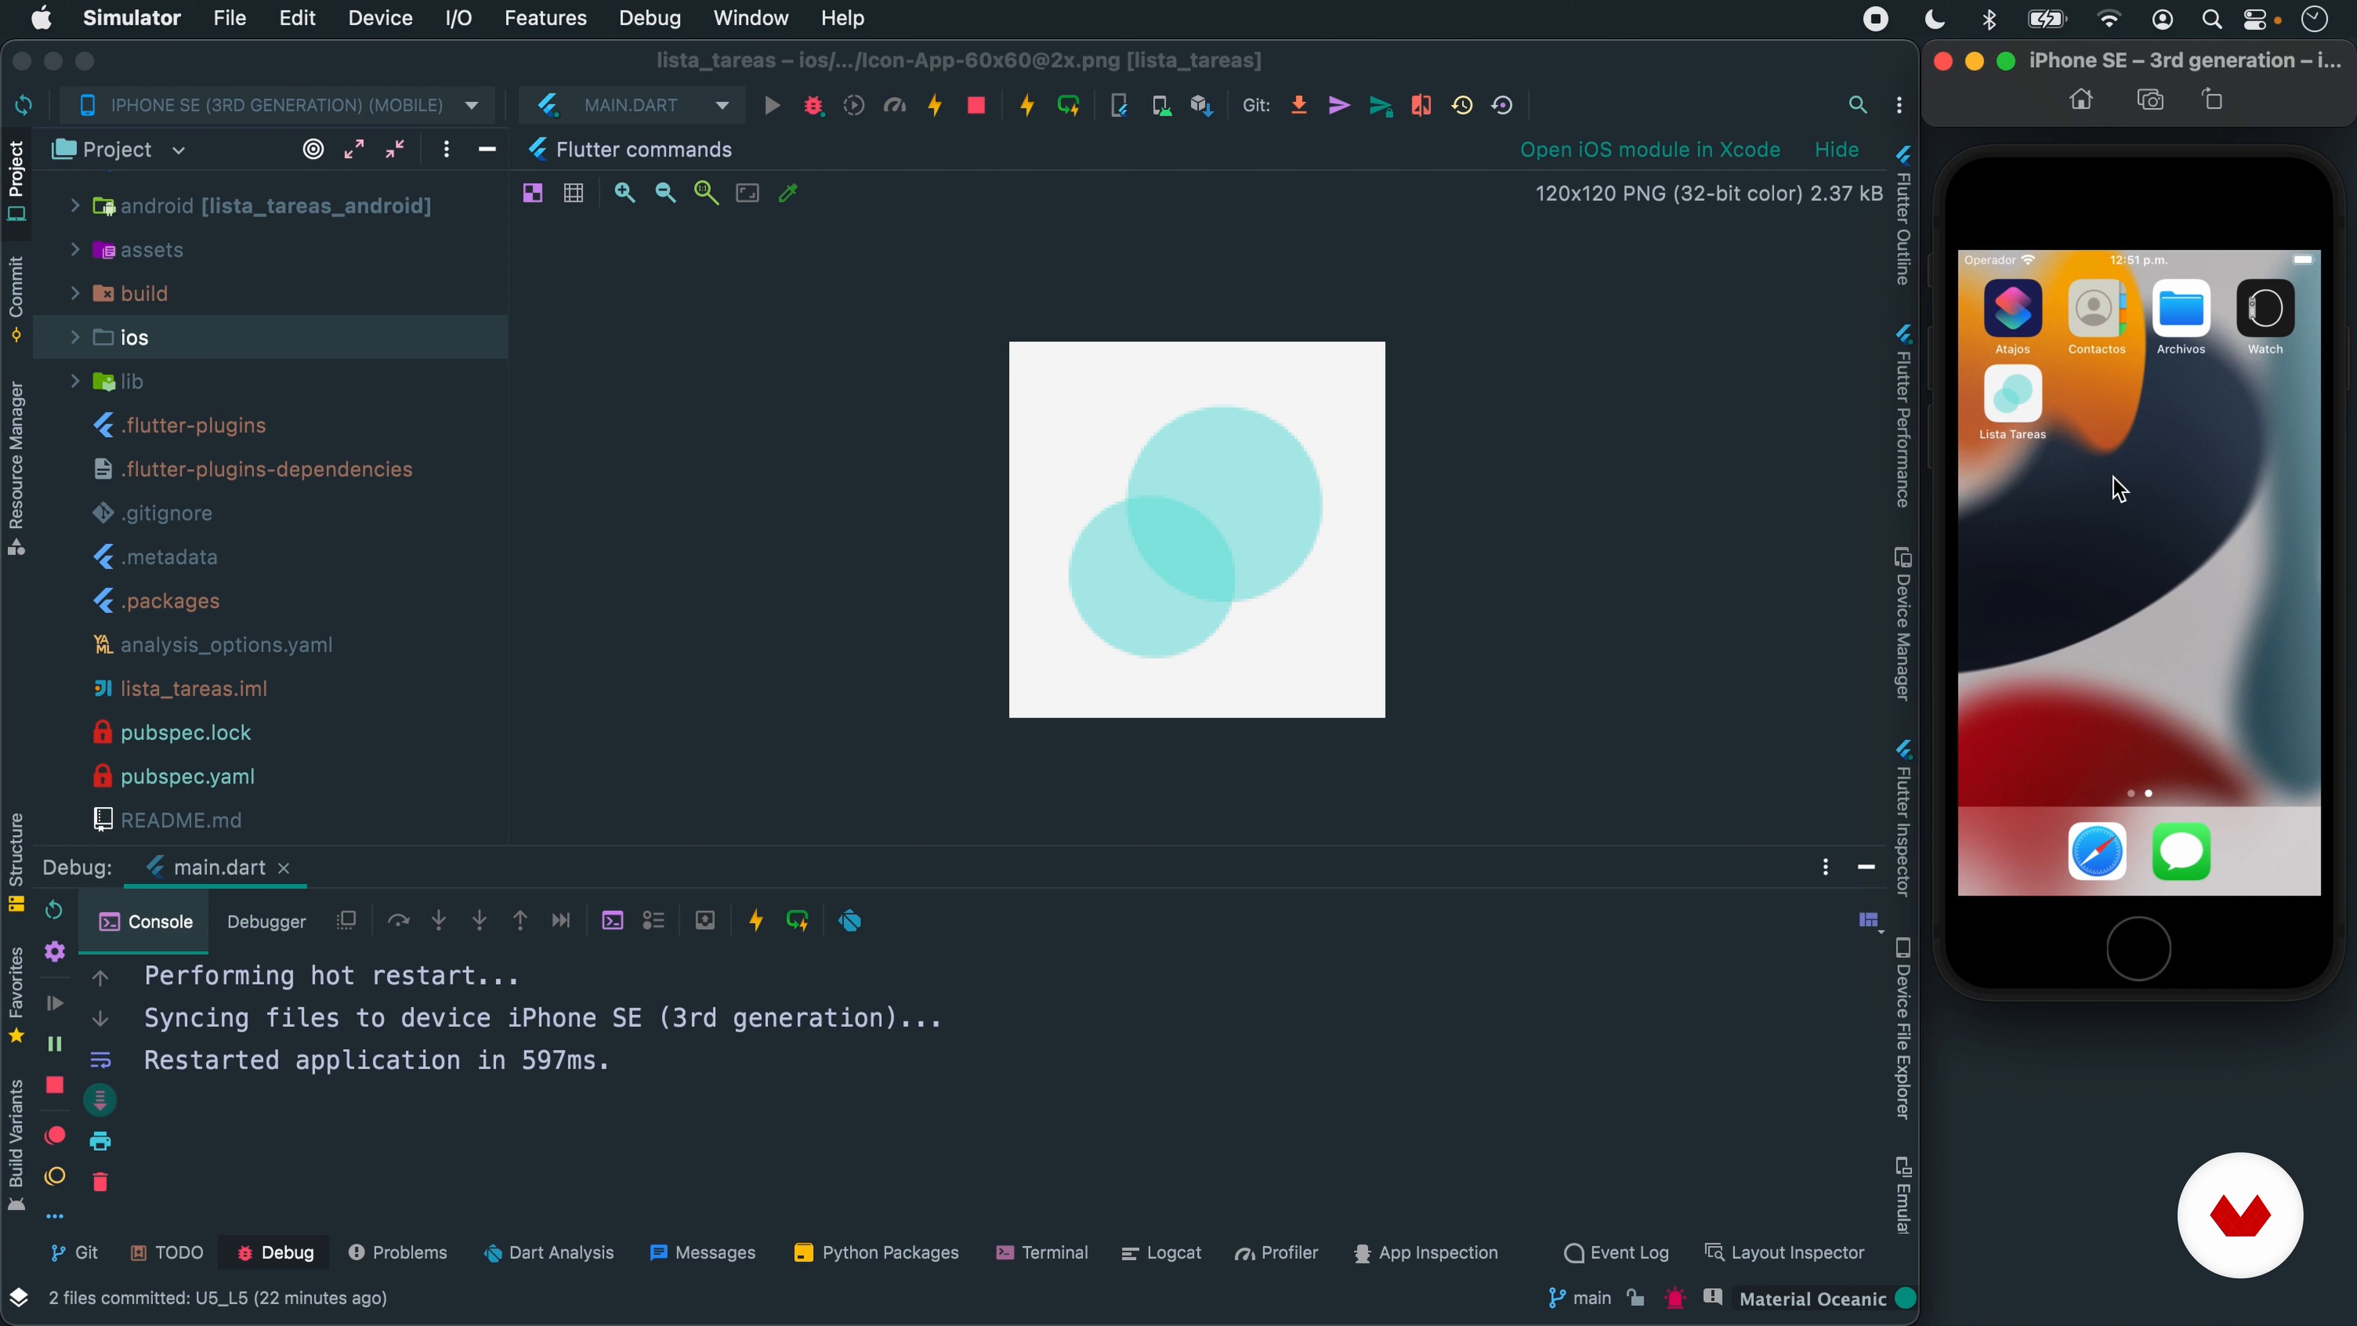Select analysis_options.yaml file
Image resolution: width=2357 pixels, height=1326 pixels.
(226, 645)
